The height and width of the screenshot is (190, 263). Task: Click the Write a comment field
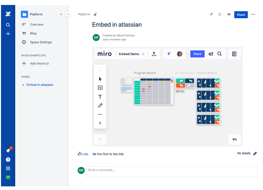172,172
